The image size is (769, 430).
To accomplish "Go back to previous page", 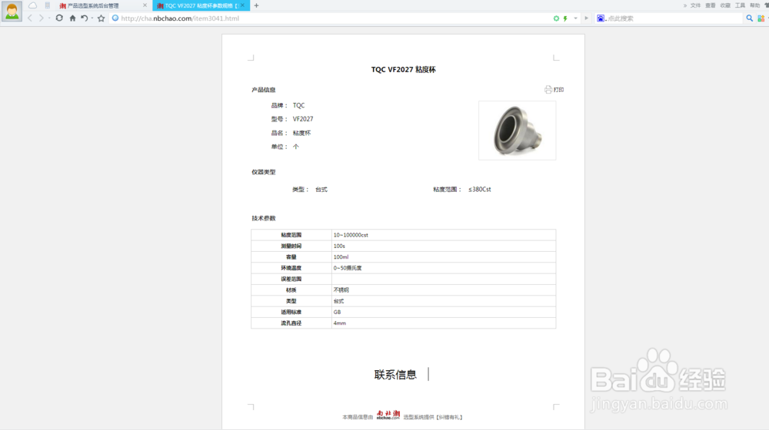I will pyautogui.click(x=30, y=18).
